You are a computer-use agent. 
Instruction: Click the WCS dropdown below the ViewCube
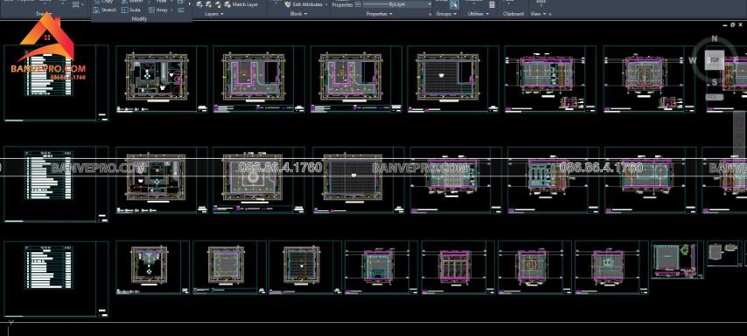(x=714, y=97)
